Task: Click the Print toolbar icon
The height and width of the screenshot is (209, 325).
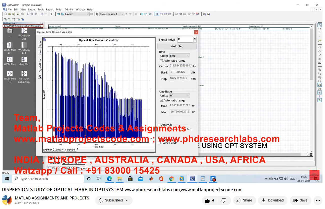Action: click(x=22, y=14)
